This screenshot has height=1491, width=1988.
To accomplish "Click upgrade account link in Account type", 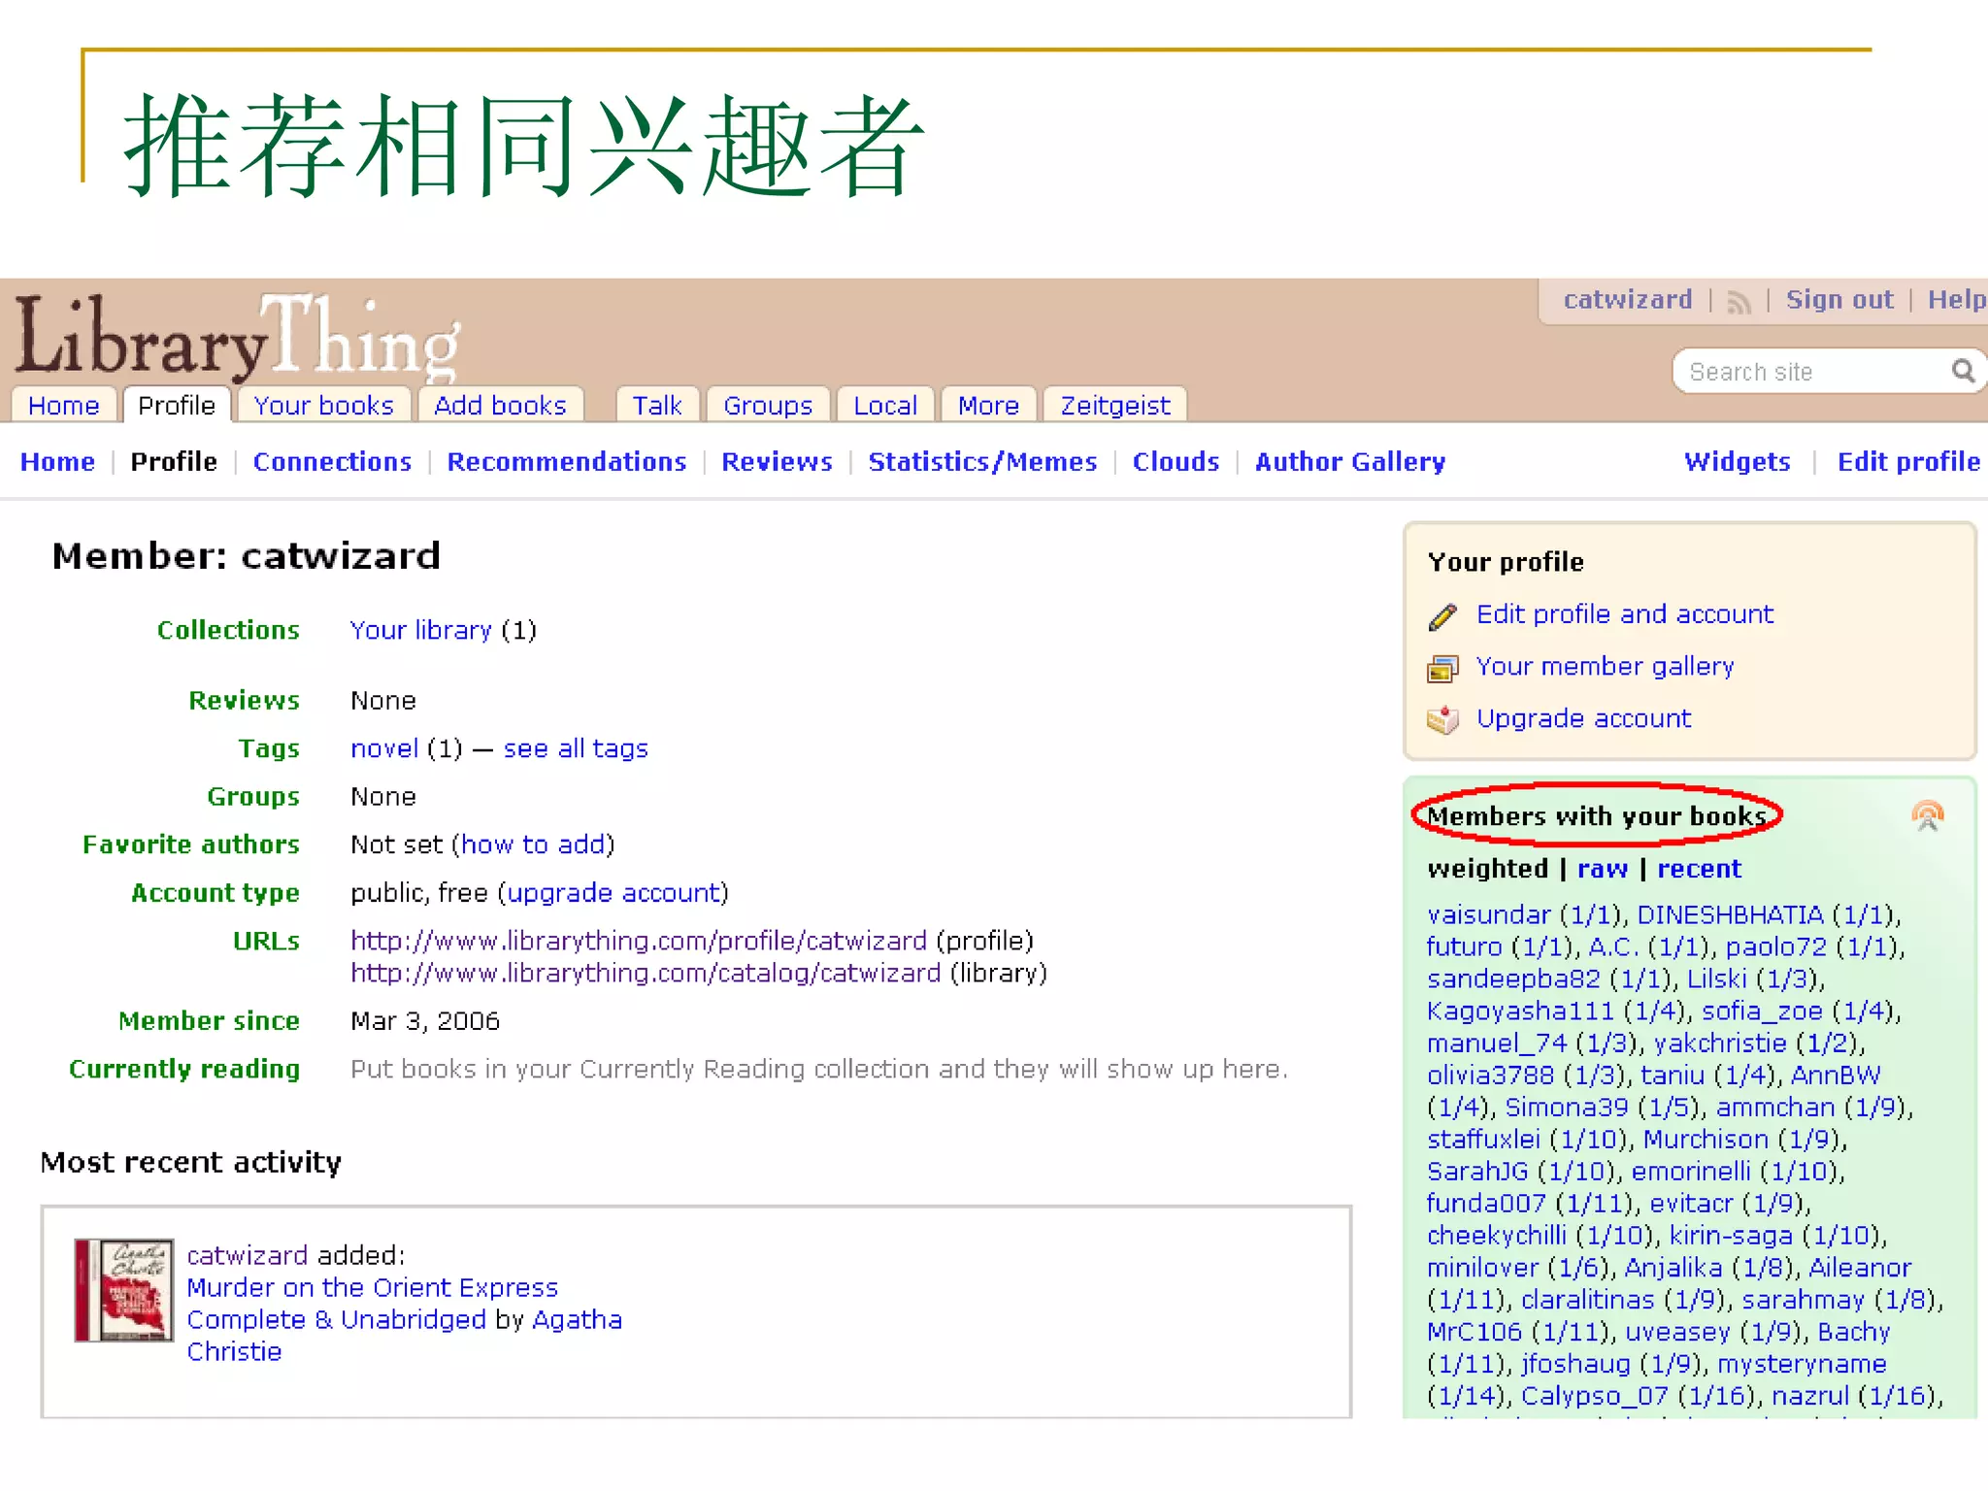I will 613,893.
